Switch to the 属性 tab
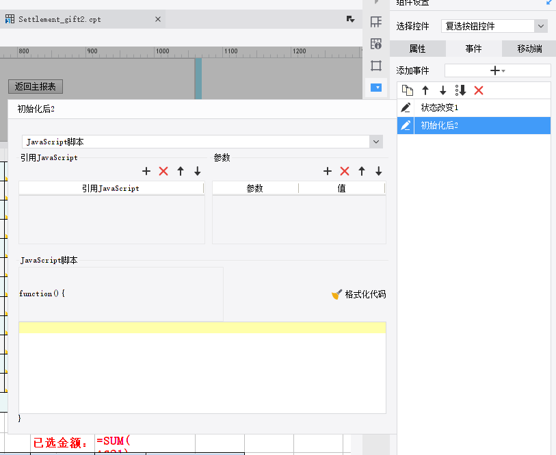 [417, 49]
